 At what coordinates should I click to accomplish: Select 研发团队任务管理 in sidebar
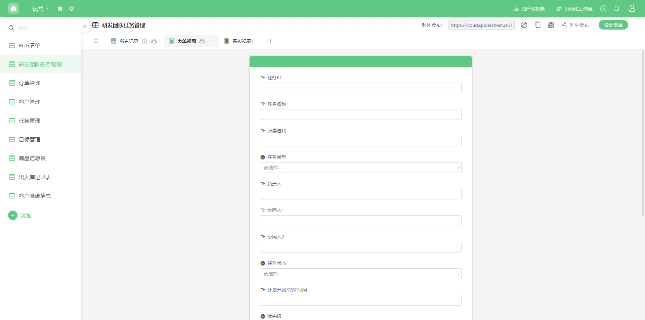pos(40,64)
